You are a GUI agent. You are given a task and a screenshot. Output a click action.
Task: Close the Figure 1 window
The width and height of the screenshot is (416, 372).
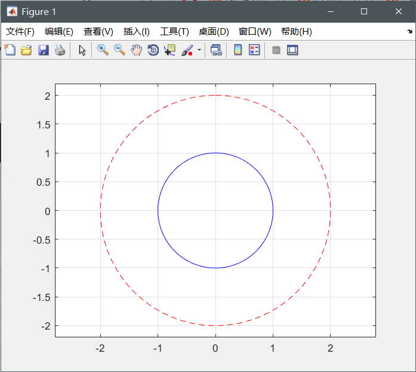399,12
